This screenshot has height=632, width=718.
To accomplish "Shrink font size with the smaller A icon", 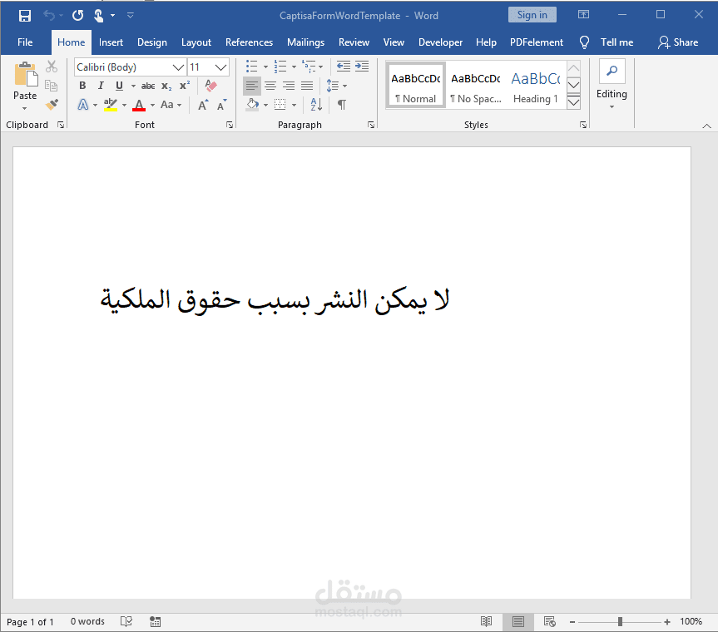I will (222, 105).
